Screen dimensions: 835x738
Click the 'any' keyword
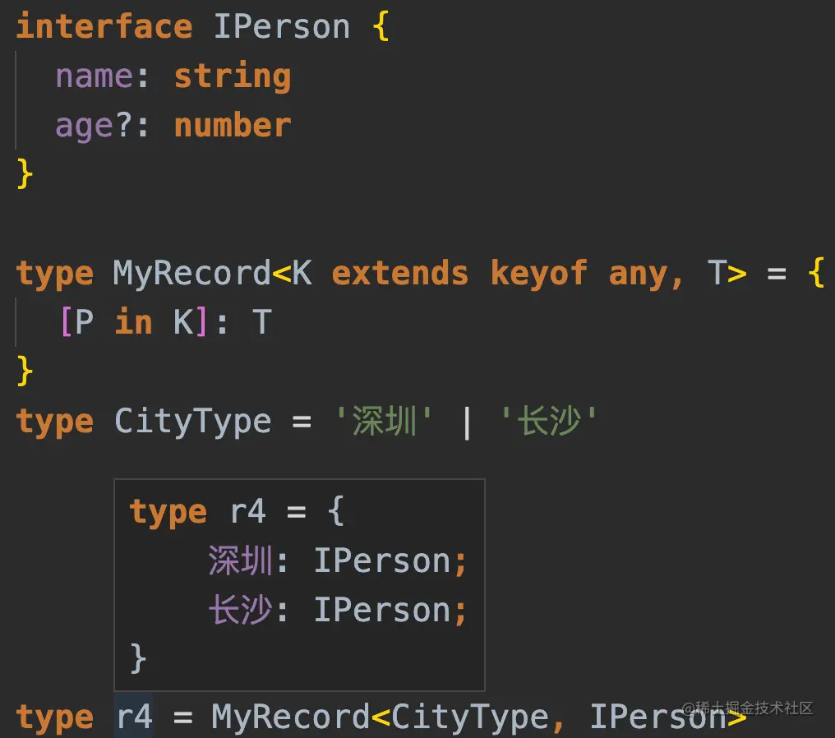(x=638, y=274)
